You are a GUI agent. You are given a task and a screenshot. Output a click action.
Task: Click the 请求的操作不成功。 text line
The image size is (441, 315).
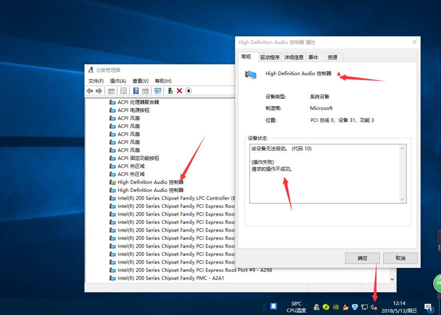tap(272, 169)
